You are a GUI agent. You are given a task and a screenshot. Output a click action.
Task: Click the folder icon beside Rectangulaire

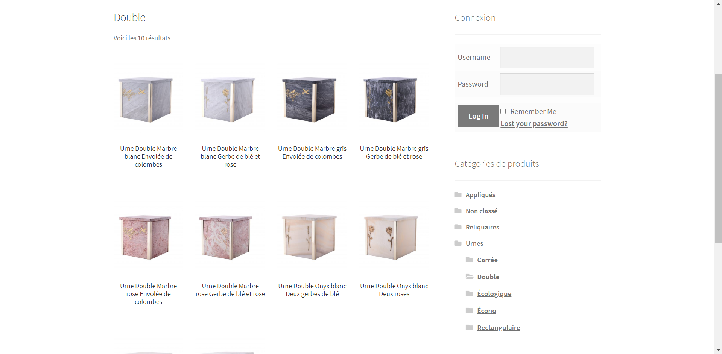[469, 327]
